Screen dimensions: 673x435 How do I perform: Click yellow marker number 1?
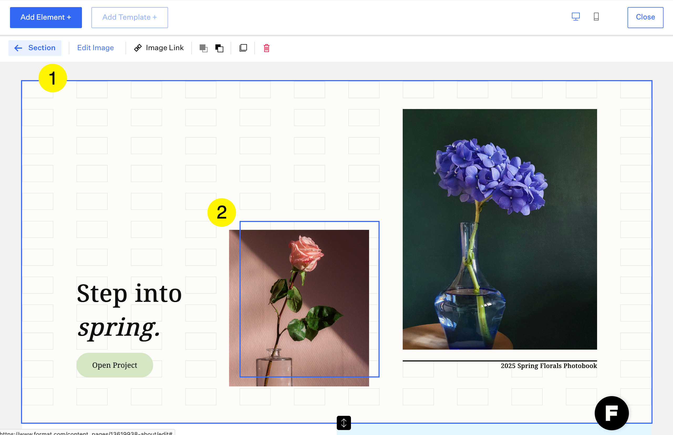pos(53,78)
